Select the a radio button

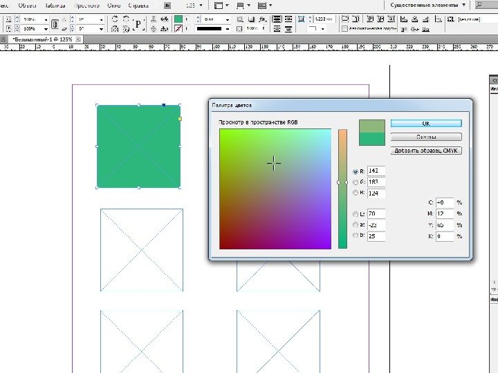(x=356, y=224)
